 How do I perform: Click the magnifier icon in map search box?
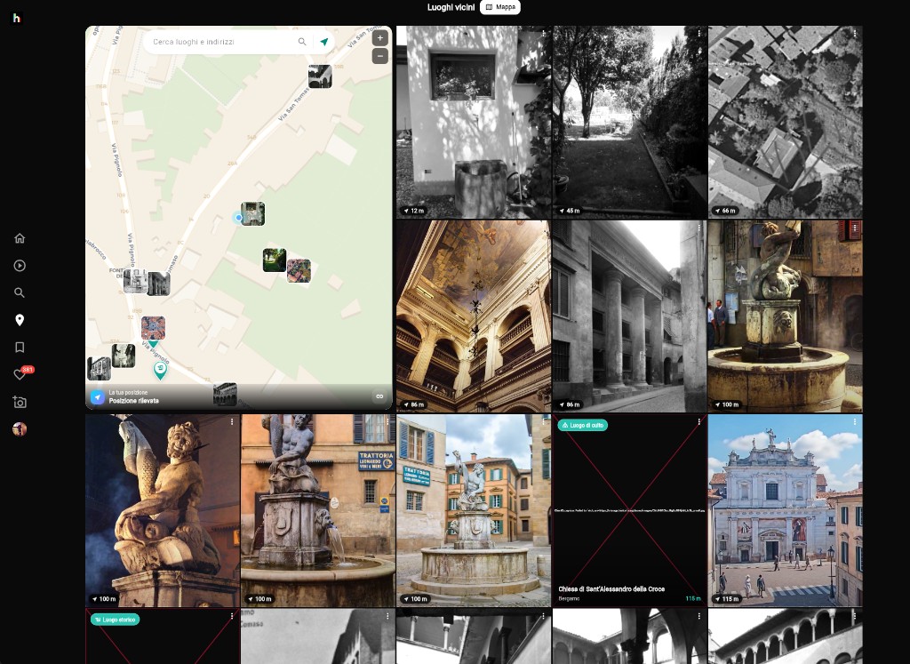(x=302, y=42)
